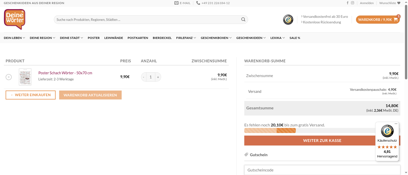
Task: Open the LEINWÄNDE menu item
Action: (113, 38)
